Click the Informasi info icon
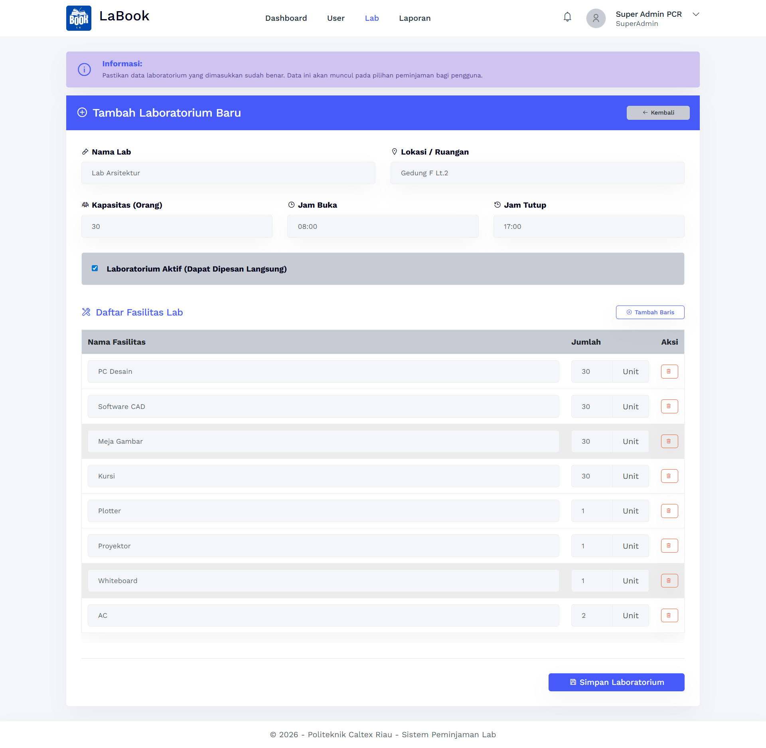The height and width of the screenshot is (748, 766). click(x=84, y=69)
